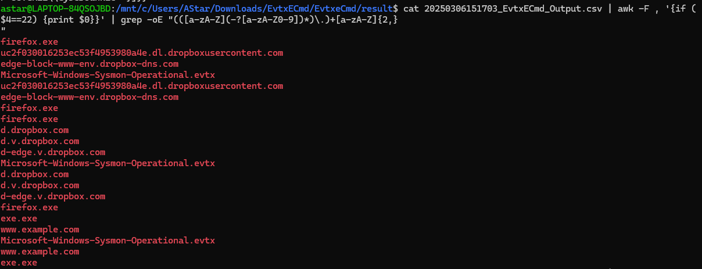This screenshot has width=702, height=269.
Task: Click the www.example.com line followed by a Sysmon-Operational.evtx line
Action: [40, 229]
